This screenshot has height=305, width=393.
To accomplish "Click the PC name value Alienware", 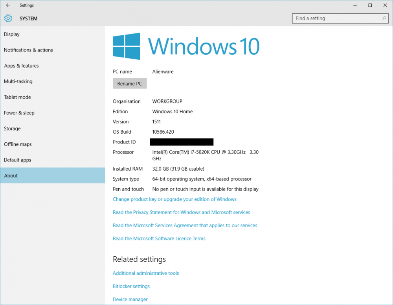I will [x=163, y=72].
